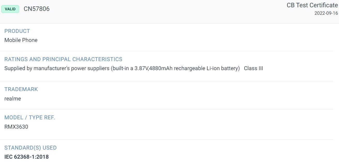Click the PRODUCT section label
The height and width of the screenshot is (162, 339).
[x=17, y=31]
